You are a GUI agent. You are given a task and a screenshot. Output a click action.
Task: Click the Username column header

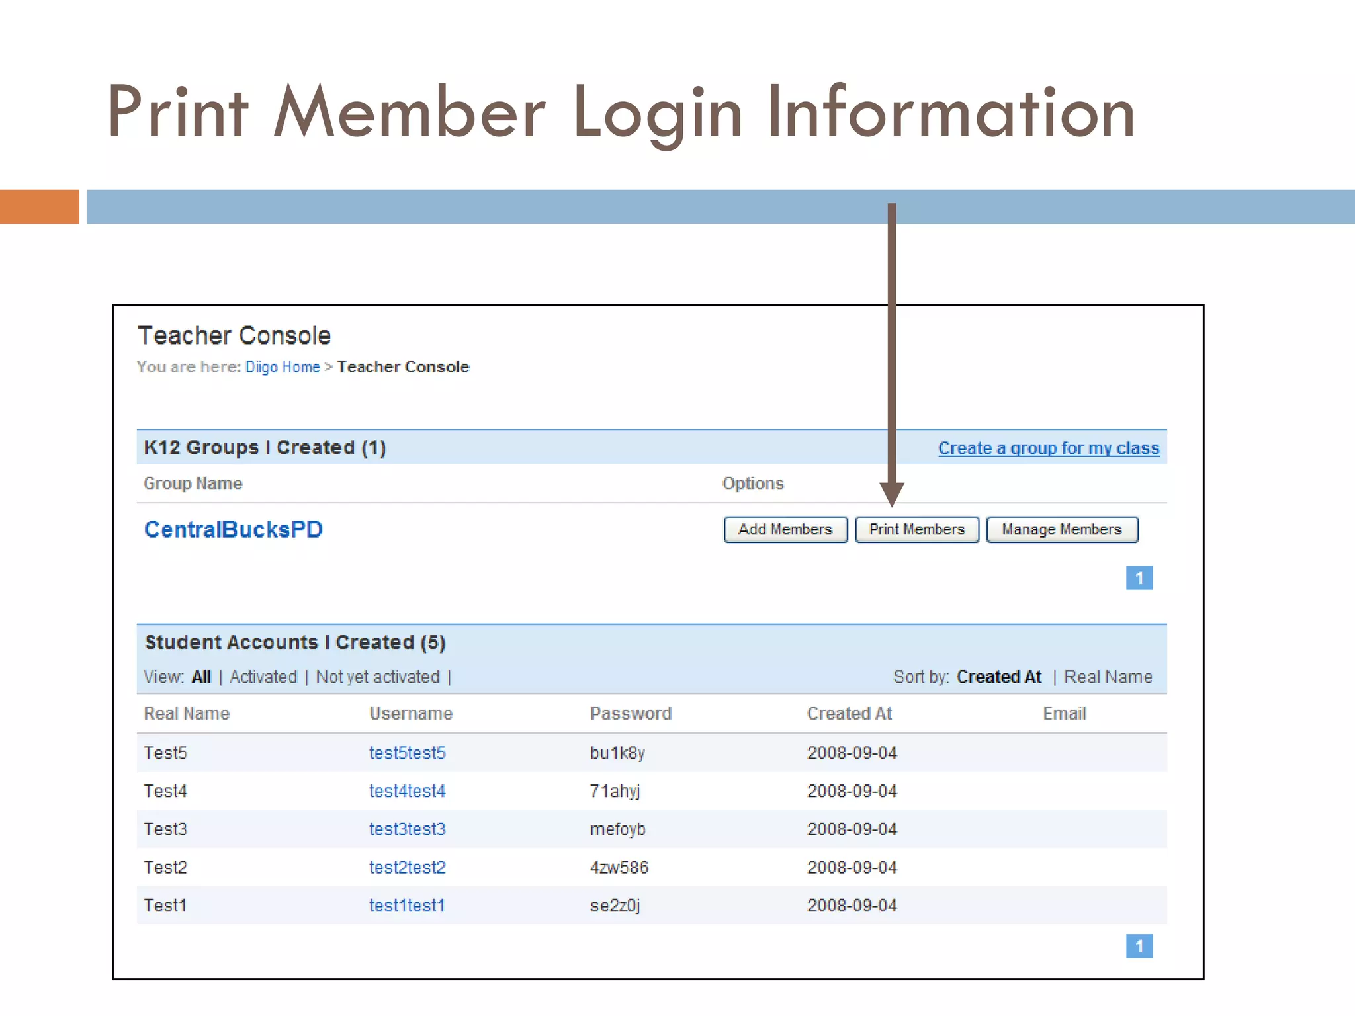pos(411,714)
